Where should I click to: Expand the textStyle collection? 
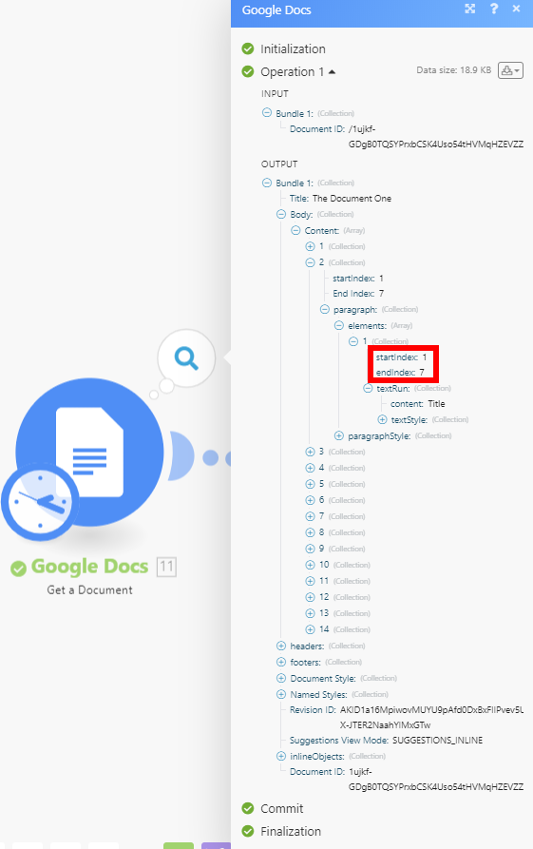click(x=382, y=419)
